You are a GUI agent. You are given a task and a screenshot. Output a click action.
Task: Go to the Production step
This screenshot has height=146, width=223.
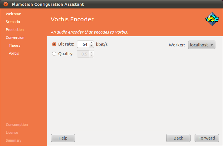click(x=15, y=30)
